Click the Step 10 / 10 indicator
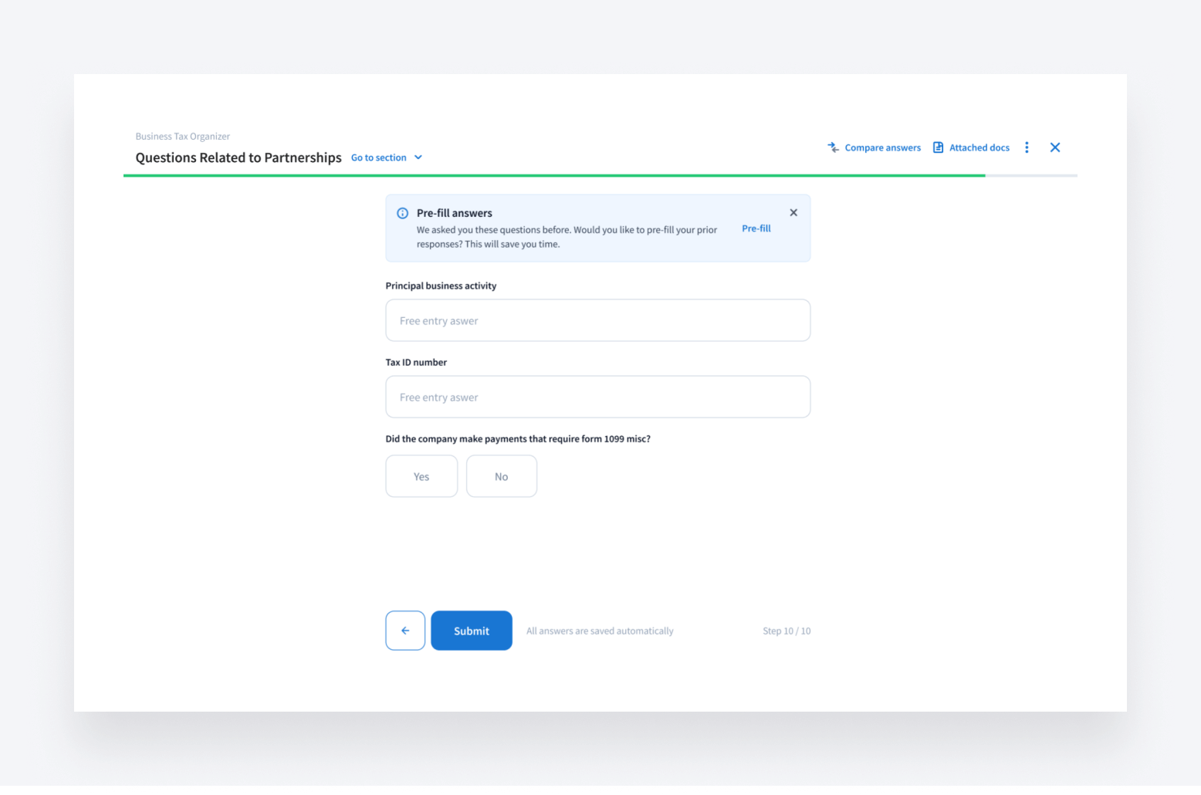Screen dimensions: 1201x795 [x=786, y=631]
